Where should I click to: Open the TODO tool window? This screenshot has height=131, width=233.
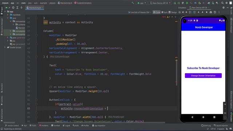tap(33, 126)
